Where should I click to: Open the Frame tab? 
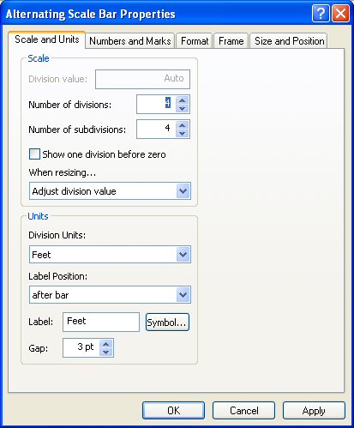coord(231,41)
